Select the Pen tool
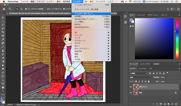 click(x=3, y=73)
